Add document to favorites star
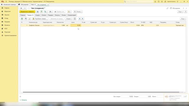 tap(29, 8)
